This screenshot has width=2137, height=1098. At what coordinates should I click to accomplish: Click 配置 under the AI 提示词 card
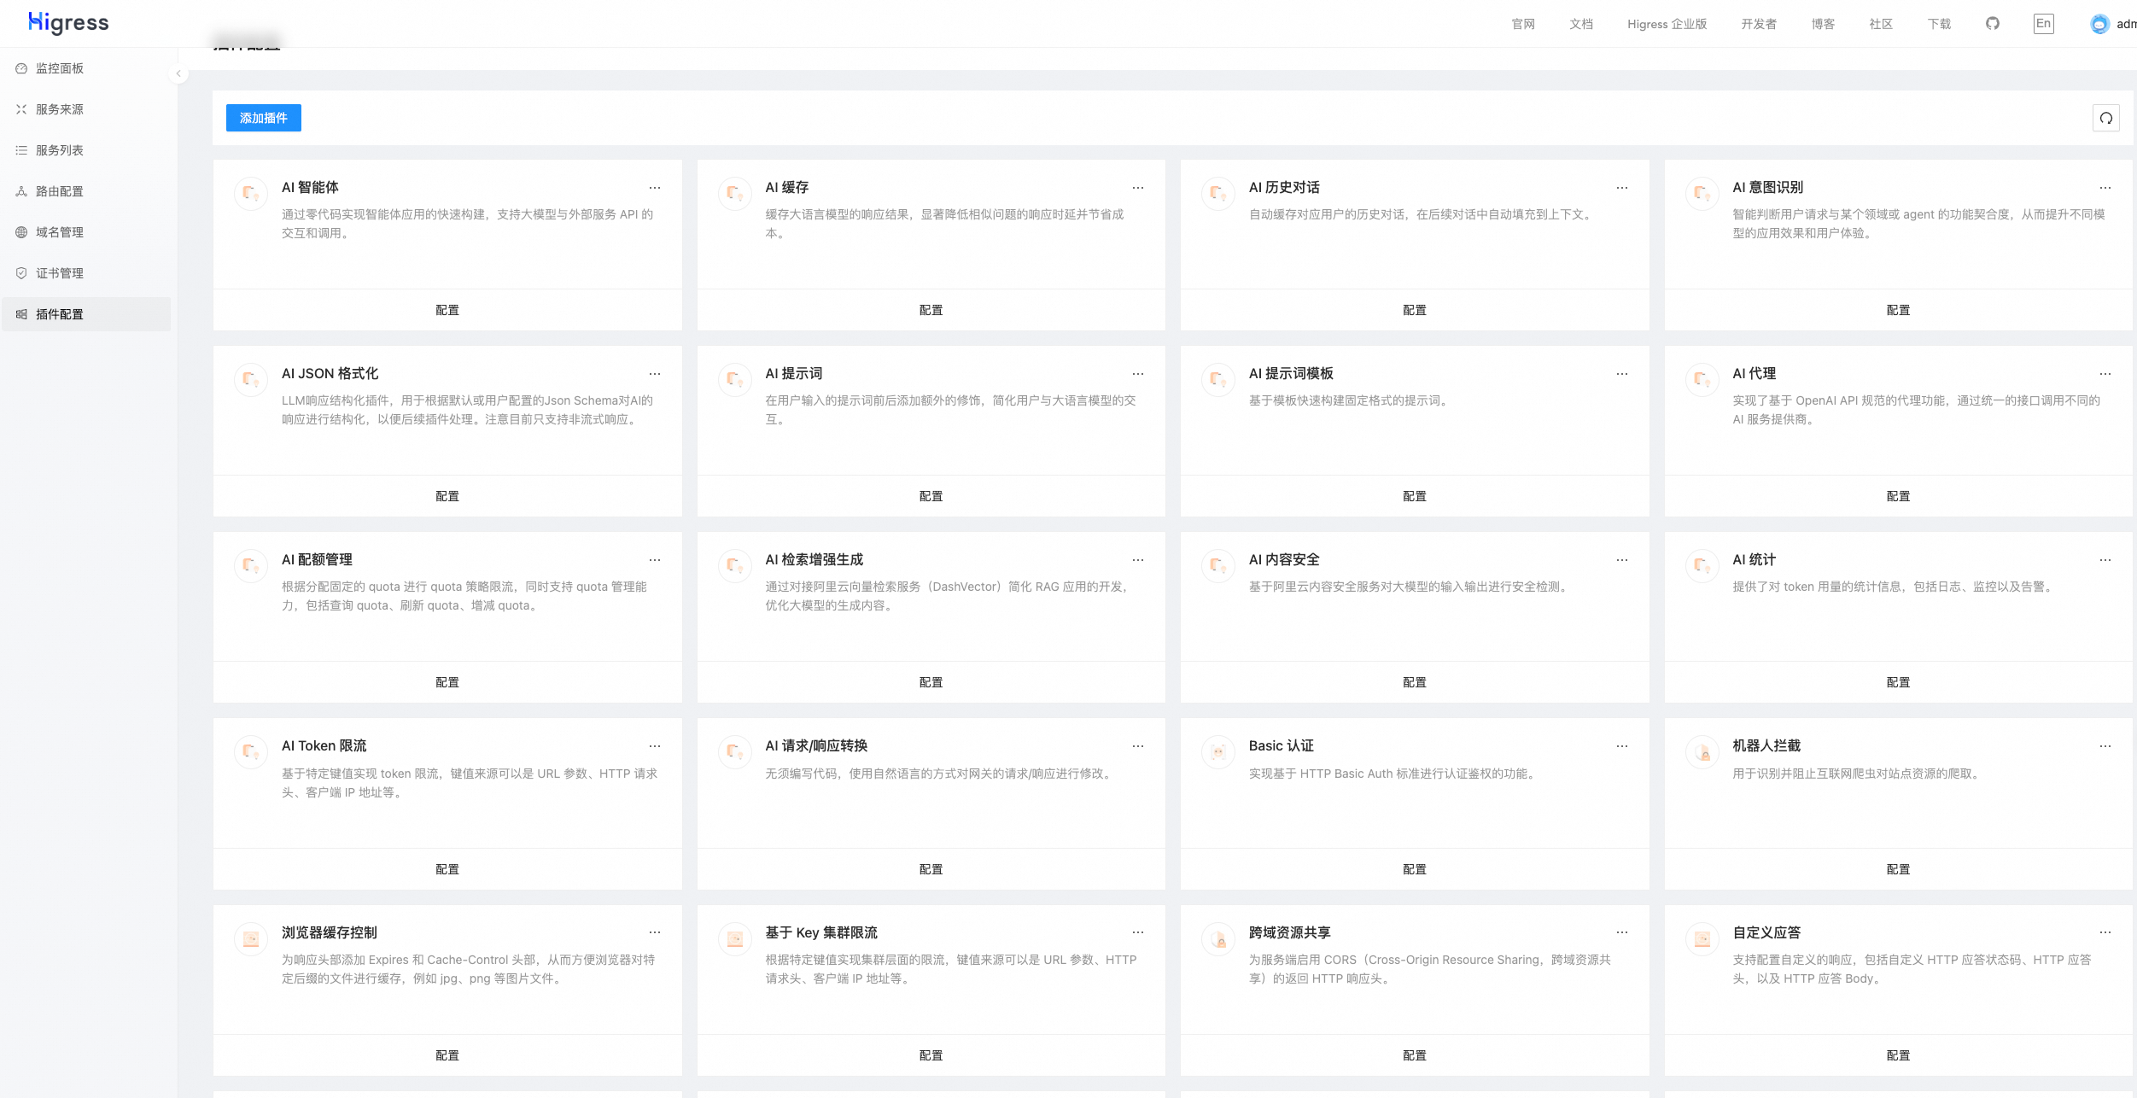point(931,496)
